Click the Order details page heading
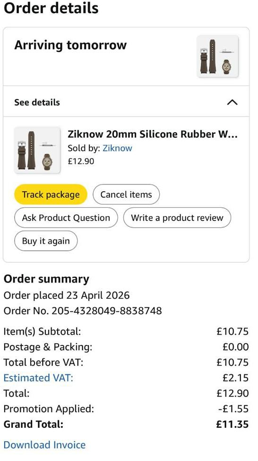Screen dimensions: 258x461 51,8
